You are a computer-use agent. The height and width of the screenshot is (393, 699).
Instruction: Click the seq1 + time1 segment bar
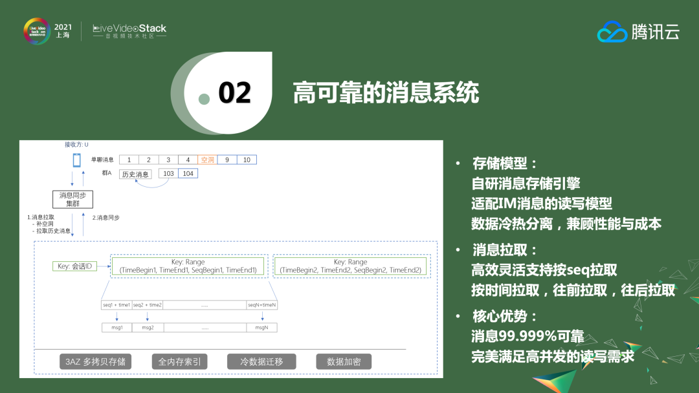click(117, 304)
